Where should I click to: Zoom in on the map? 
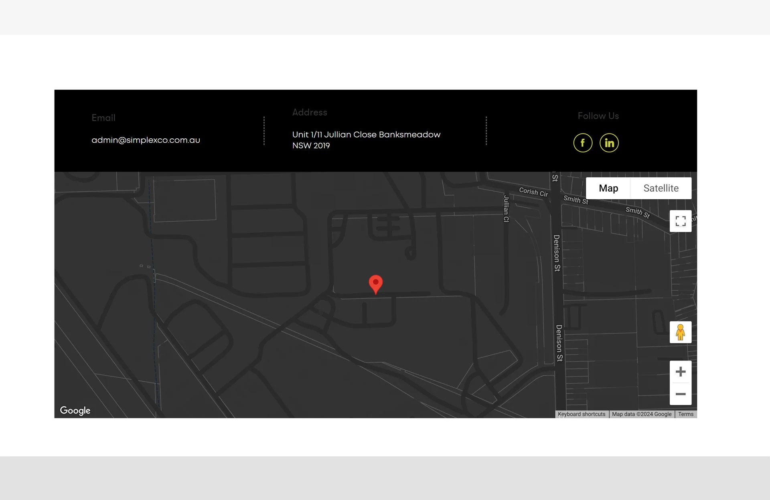click(x=681, y=372)
